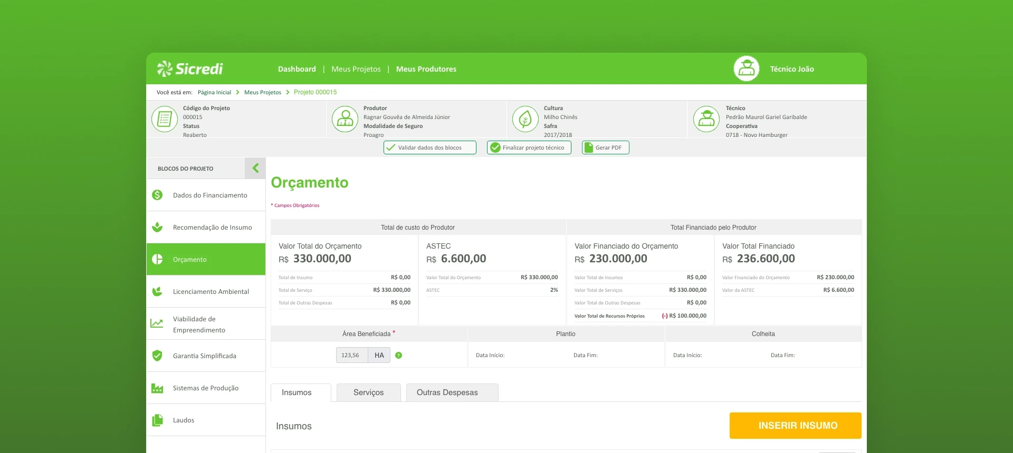Click the Inserir Insumo button

tap(796, 426)
